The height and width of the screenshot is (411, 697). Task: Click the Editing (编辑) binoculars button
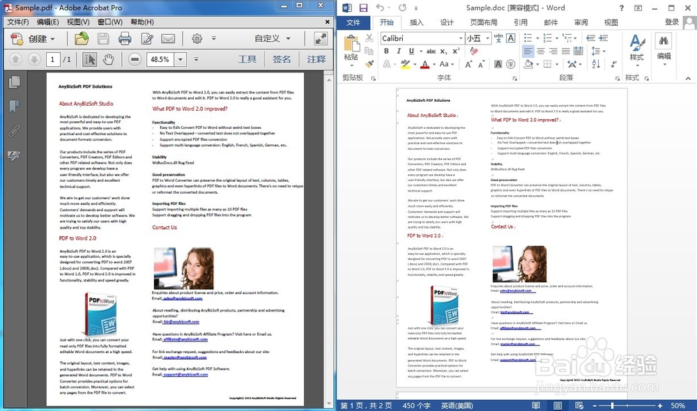[x=664, y=50]
